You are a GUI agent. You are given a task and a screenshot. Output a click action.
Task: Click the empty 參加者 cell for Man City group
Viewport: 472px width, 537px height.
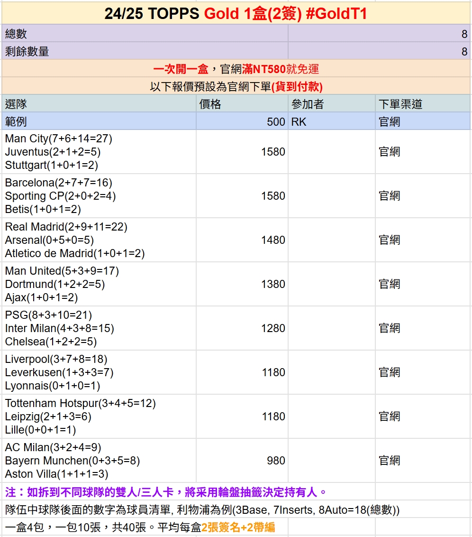[x=332, y=152]
